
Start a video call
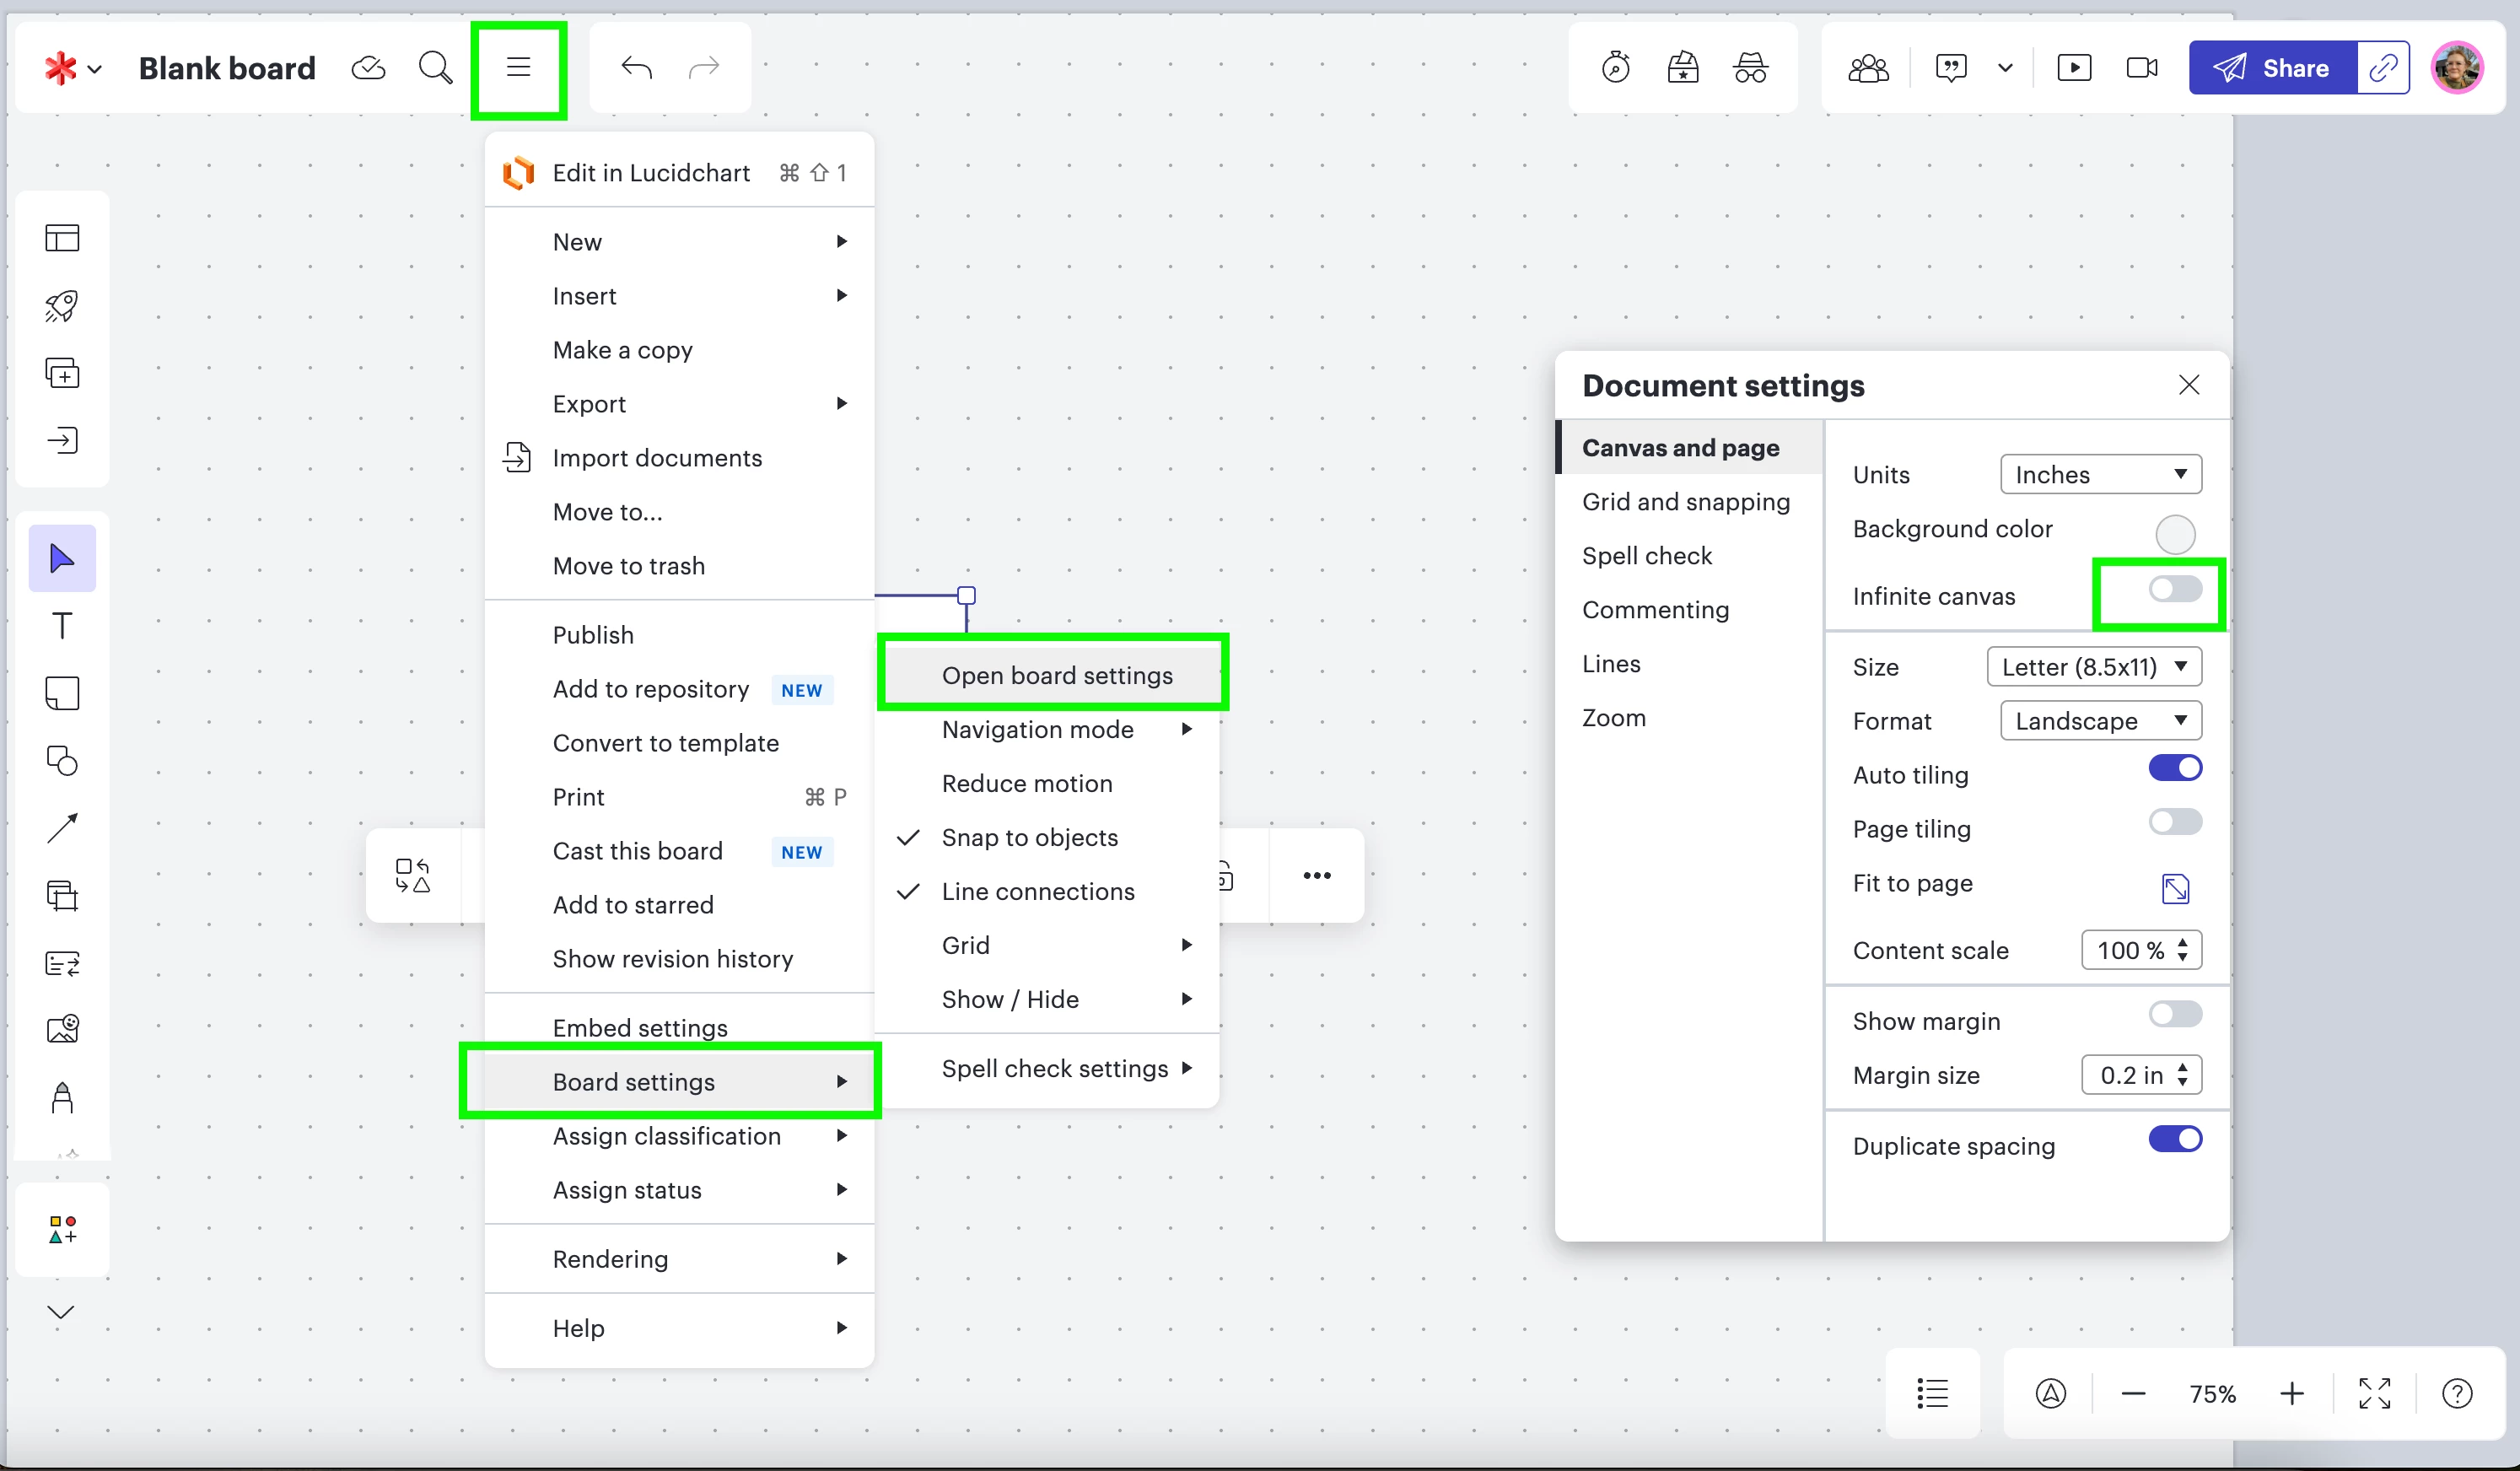pyautogui.click(x=2141, y=68)
